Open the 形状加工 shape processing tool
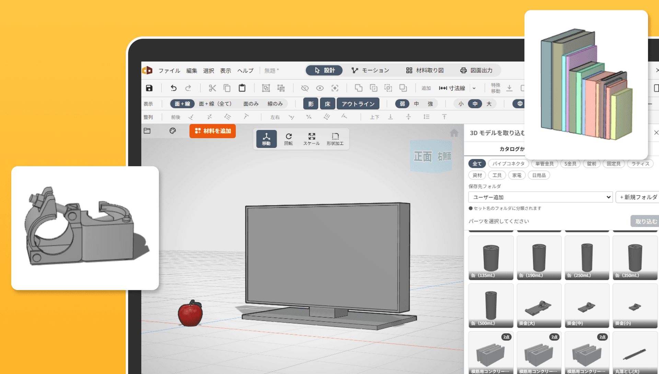The height and width of the screenshot is (374, 659). [x=335, y=139]
